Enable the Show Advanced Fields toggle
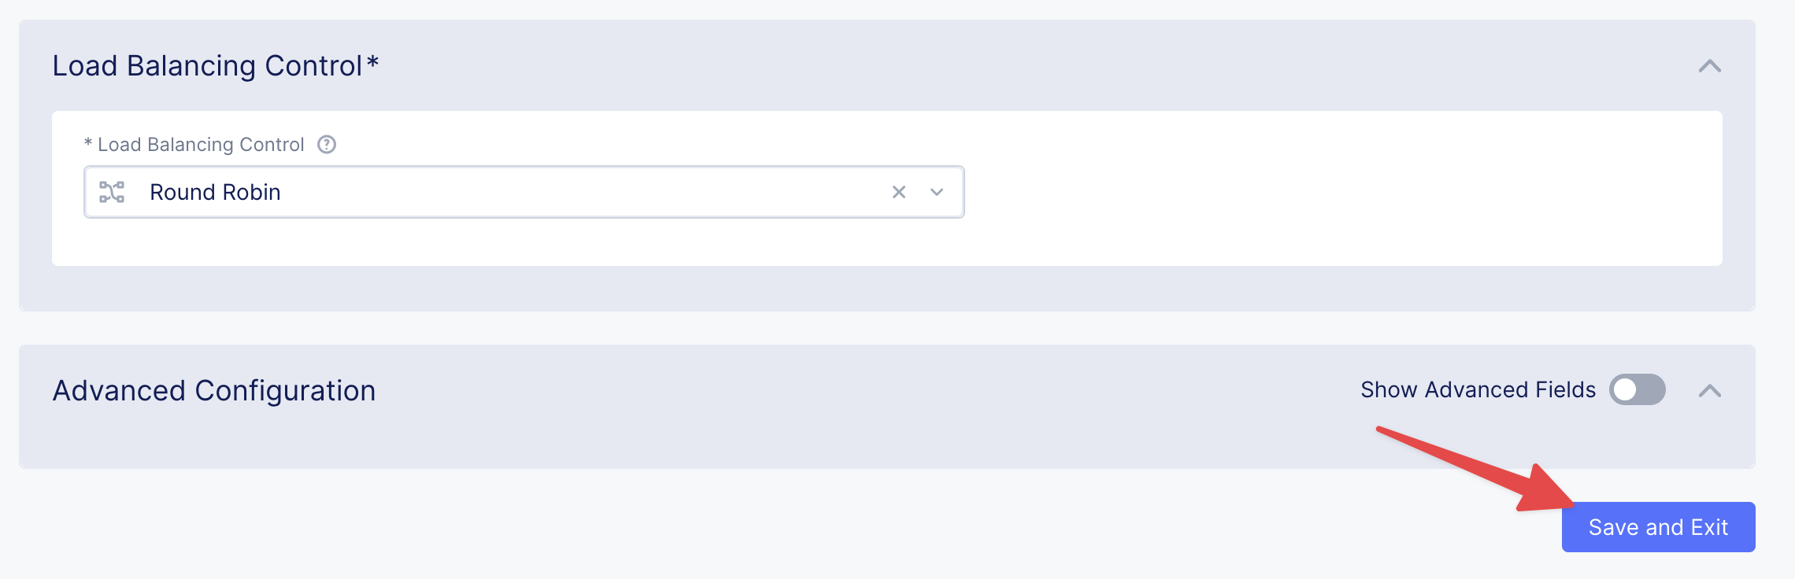The width and height of the screenshot is (1795, 579). pos(1637,389)
